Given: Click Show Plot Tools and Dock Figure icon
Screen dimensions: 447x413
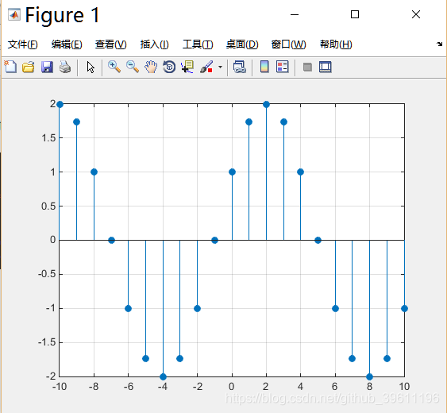Looking at the screenshot, I should point(326,67).
